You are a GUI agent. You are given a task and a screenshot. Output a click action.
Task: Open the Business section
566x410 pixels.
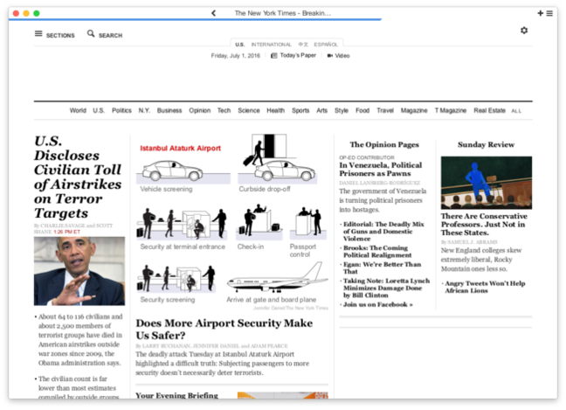(x=169, y=110)
